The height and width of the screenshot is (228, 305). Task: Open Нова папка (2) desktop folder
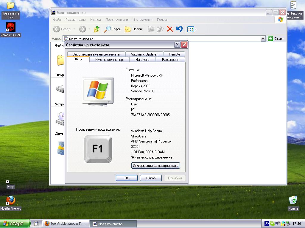[10, 10]
